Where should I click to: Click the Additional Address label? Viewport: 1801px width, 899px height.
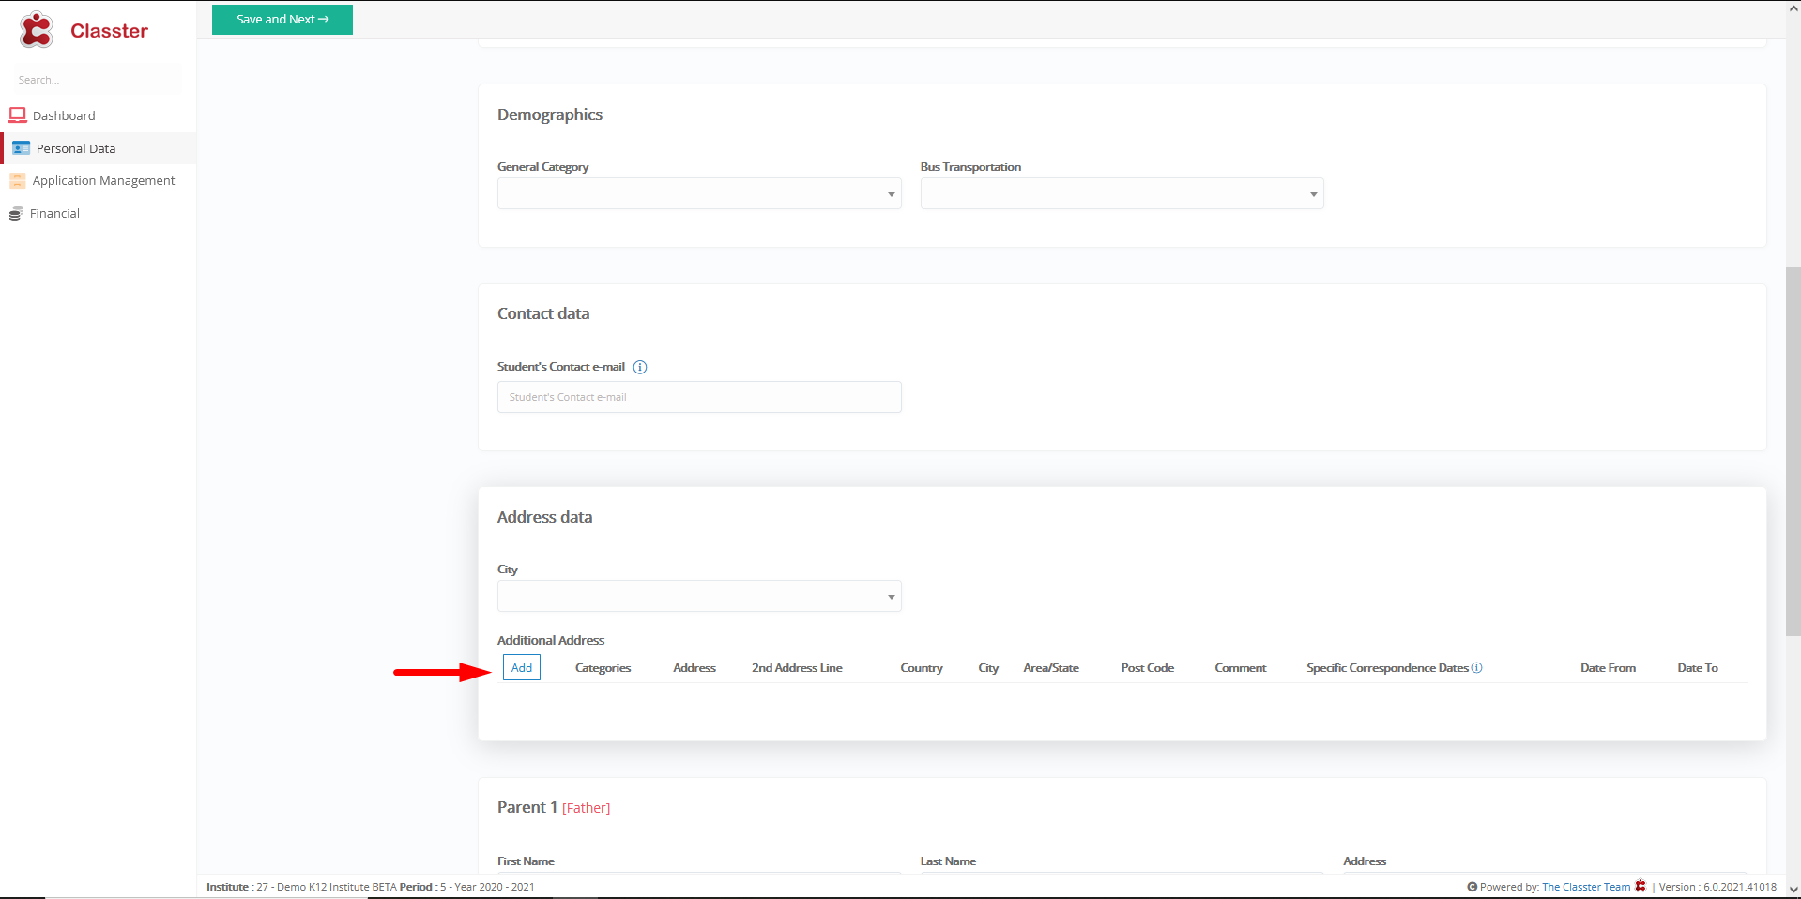click(551, 640)
